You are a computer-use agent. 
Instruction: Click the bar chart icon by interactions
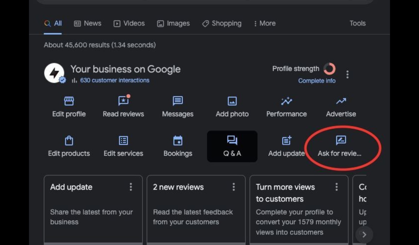(74, 80)
